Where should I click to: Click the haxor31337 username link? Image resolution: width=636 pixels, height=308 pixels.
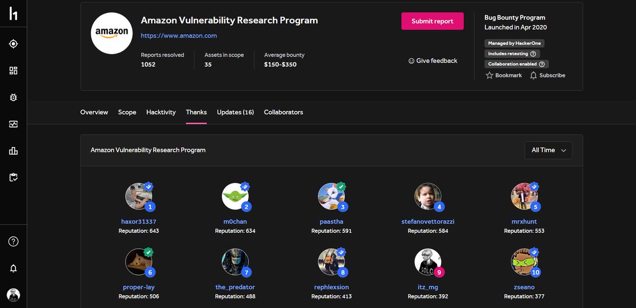coord(139,221)
